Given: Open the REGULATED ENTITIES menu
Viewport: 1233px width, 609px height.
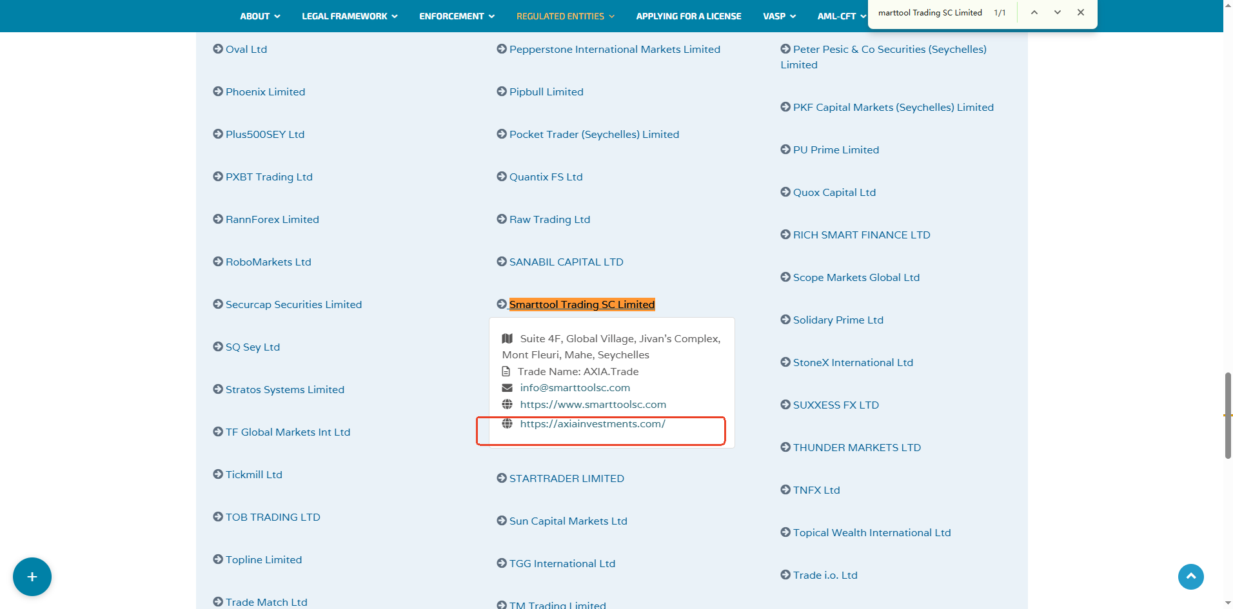Looking at the screenshot, I should pos(565,16).
